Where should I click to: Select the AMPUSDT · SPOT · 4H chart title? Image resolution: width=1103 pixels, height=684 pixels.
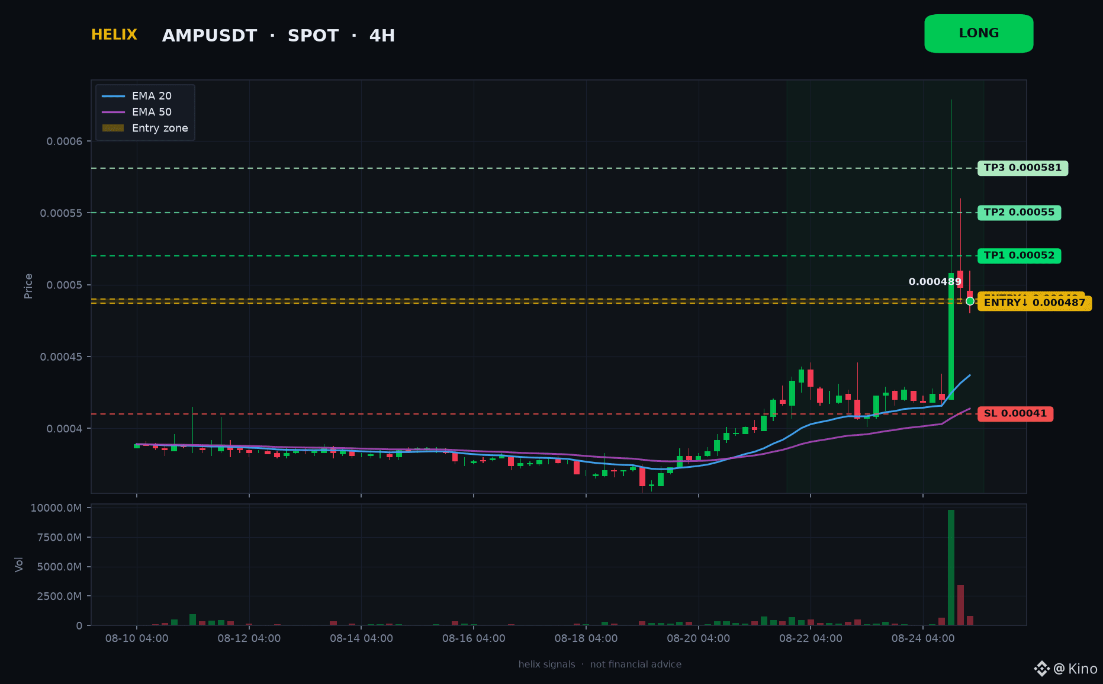[278, 36]
